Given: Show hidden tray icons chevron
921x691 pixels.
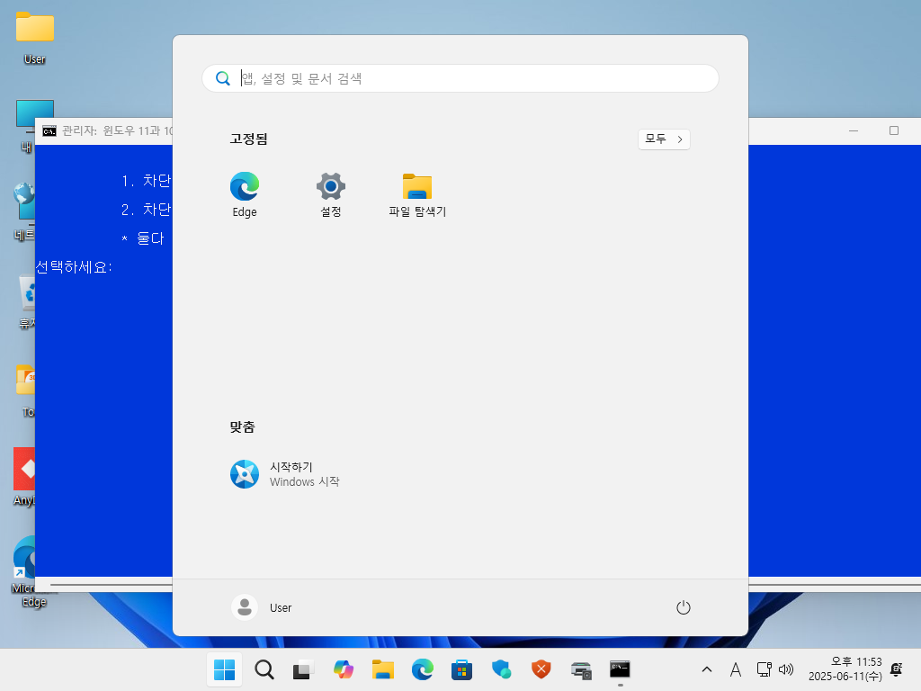Looking at the screenshot, I should [x=707, y=669].
